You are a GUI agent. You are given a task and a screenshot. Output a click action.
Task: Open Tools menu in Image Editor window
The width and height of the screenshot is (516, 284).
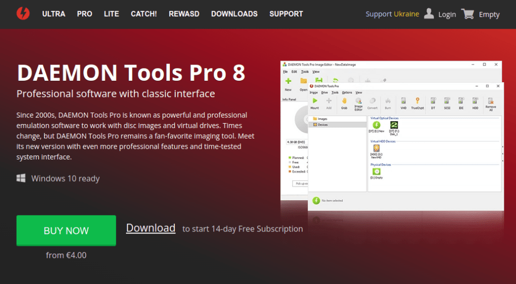coord(305,72)
